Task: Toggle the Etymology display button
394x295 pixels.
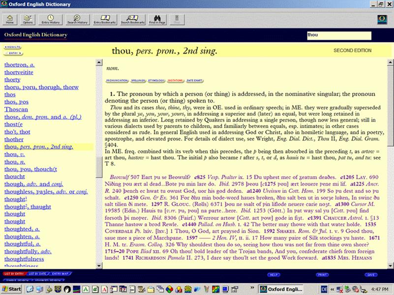Action: [x=156, y=80]
